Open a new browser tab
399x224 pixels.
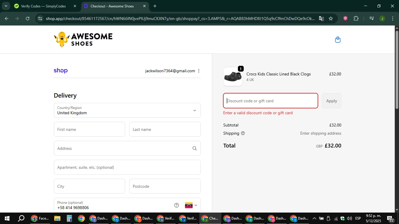(155, 6)
